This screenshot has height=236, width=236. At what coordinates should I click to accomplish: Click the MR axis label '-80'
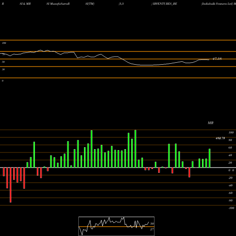coord(230,201)
